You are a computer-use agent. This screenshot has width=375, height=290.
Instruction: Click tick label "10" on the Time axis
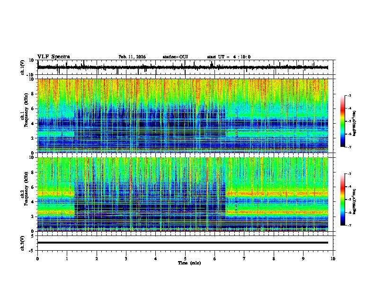(333, 259)
